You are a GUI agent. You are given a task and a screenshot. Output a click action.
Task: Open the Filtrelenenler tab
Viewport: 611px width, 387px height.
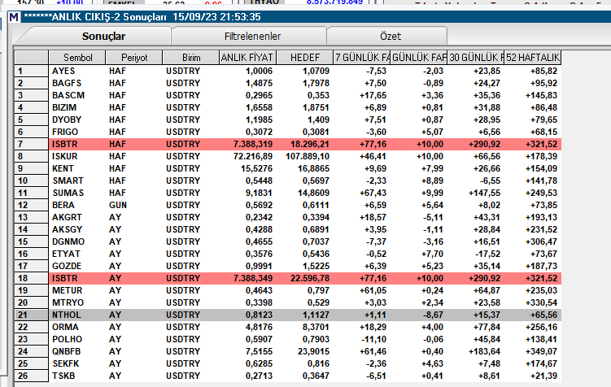coord(252,37)
